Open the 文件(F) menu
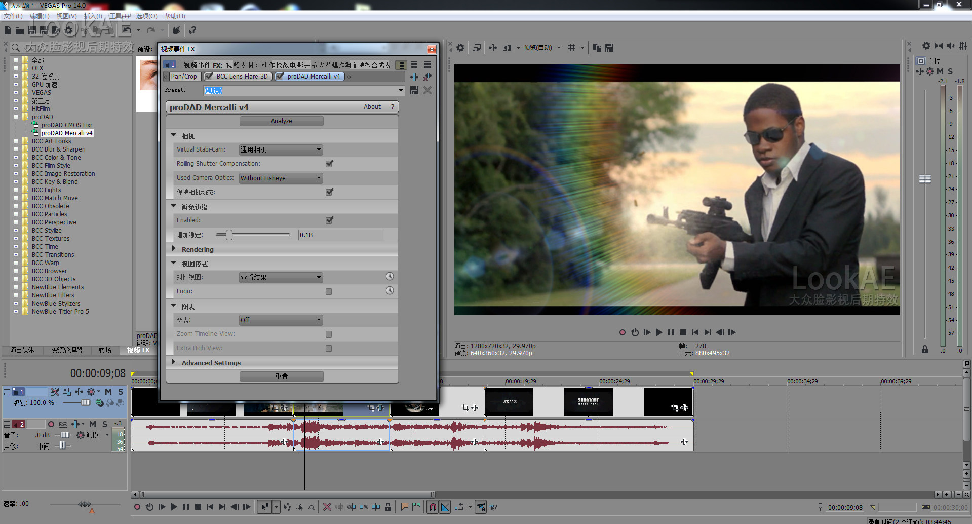The height and width of the screenshot is (524, 972). point(13,16)
